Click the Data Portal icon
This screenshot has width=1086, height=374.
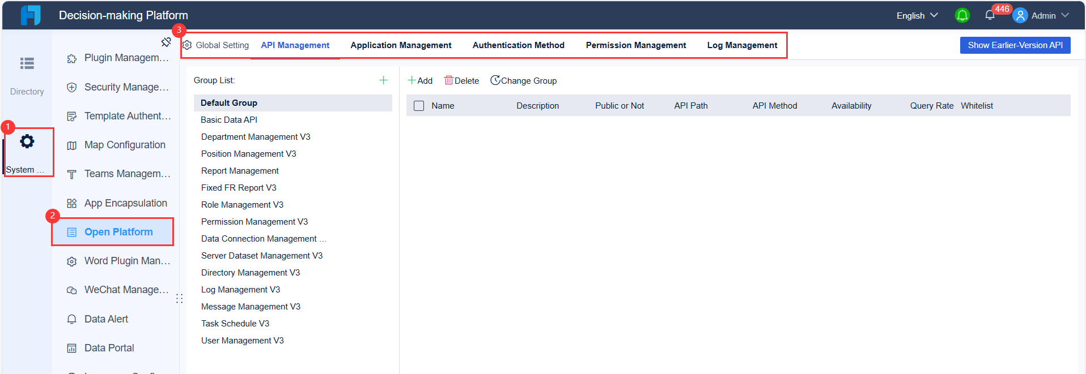[x=71, y=348]
